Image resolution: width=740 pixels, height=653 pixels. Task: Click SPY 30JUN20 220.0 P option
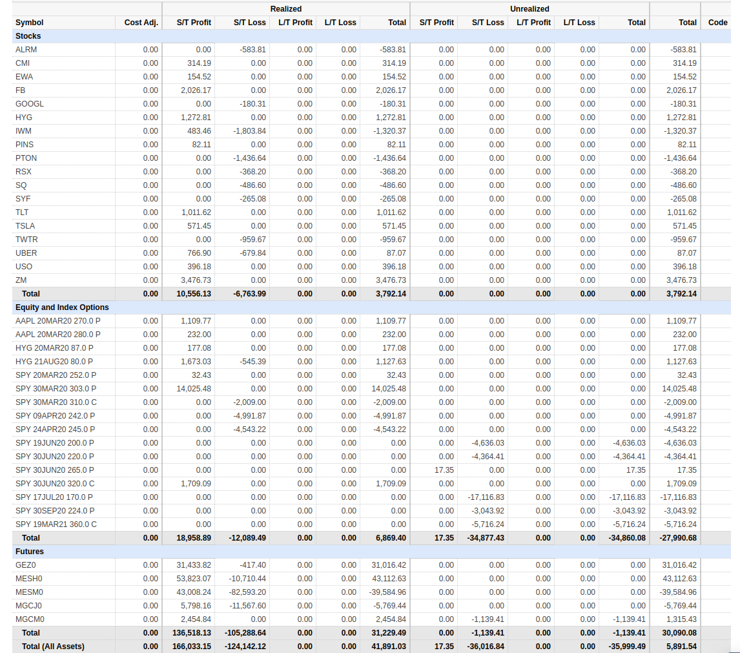tap(55, 457)
